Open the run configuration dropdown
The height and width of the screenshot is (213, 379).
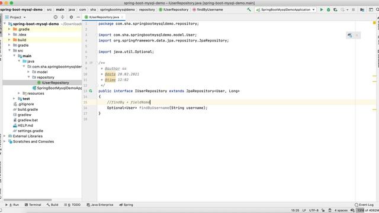(x=285, y=9)
